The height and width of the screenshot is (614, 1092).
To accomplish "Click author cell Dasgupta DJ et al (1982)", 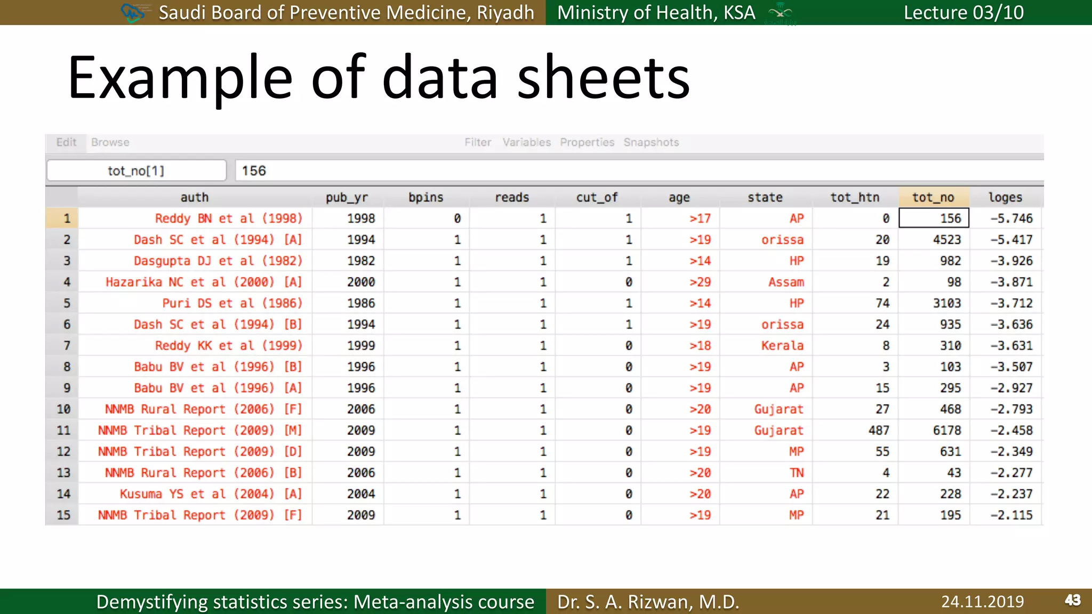I will pos(195,261).
